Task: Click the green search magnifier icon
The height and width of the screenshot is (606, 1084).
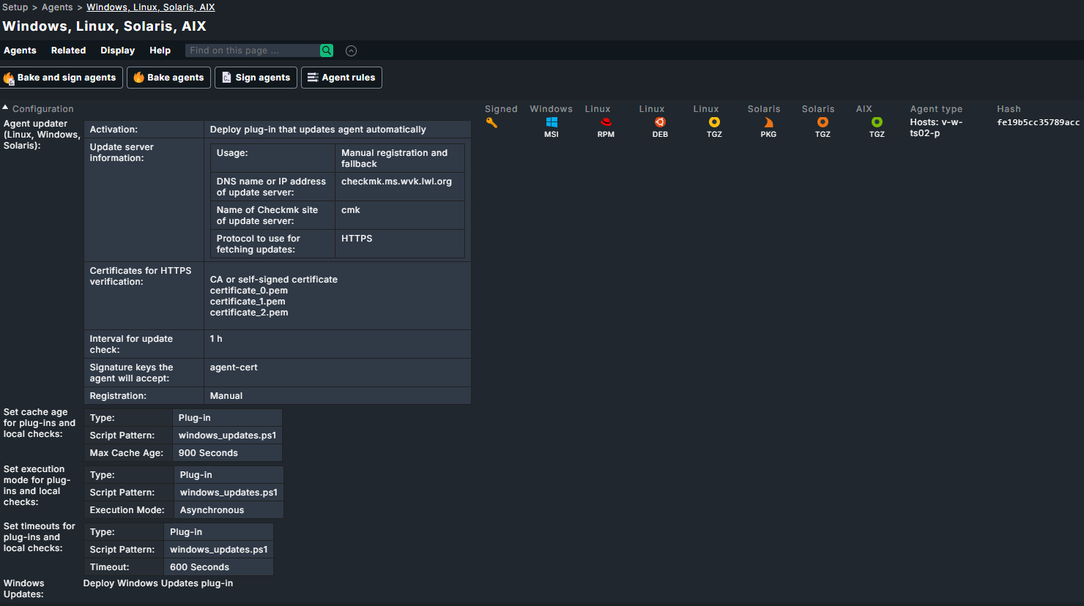Action: click(327, 50)
